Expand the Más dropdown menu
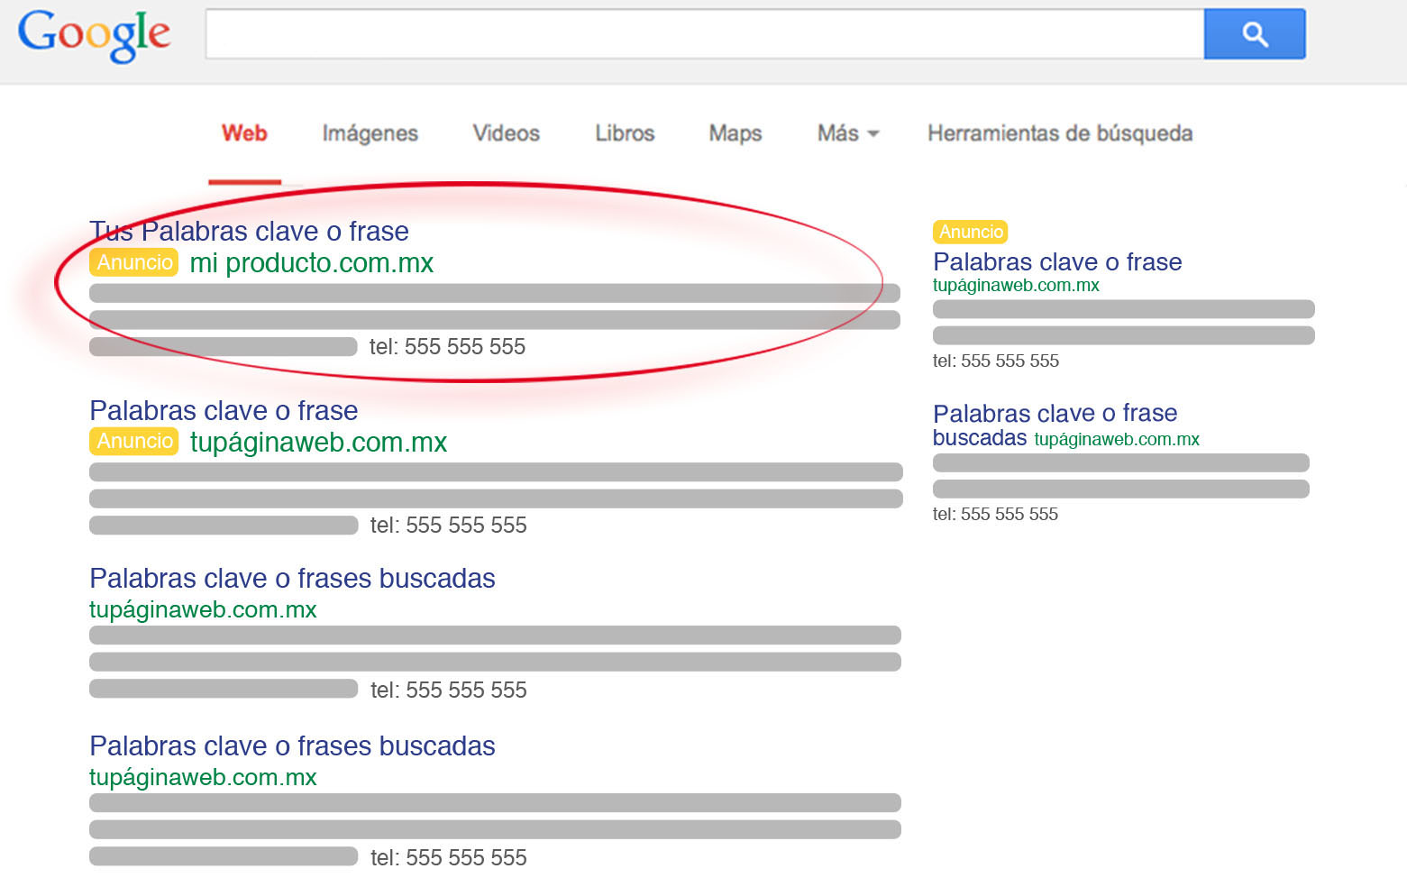 (x=846, y=133)
